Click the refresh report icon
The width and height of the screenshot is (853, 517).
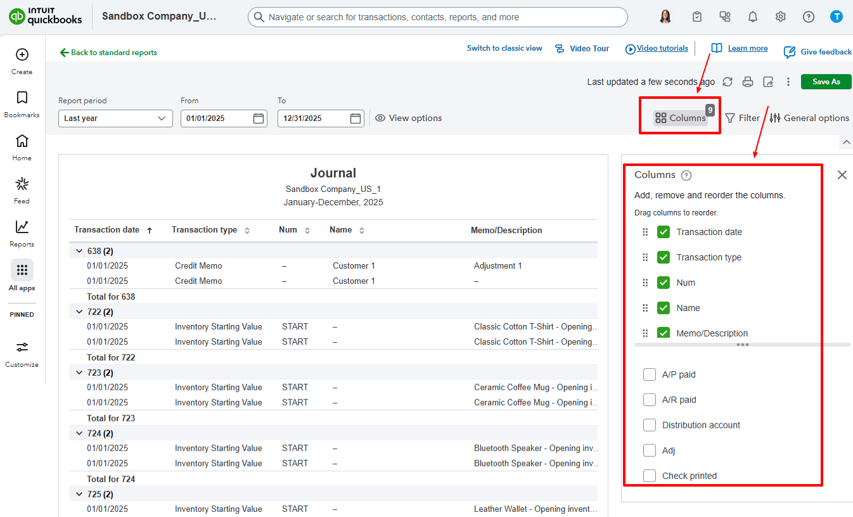point(728,82)
